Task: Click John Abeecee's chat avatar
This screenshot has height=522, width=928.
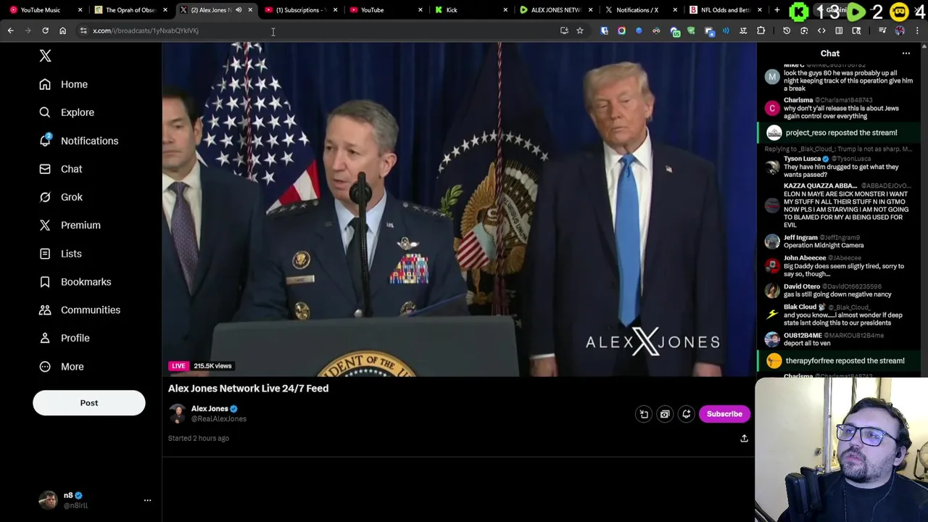Action: click(x=772, y=266)
